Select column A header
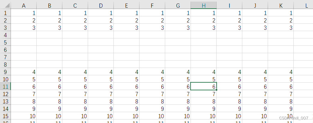Viewport: 313px width, 123px height. point(23,5)
